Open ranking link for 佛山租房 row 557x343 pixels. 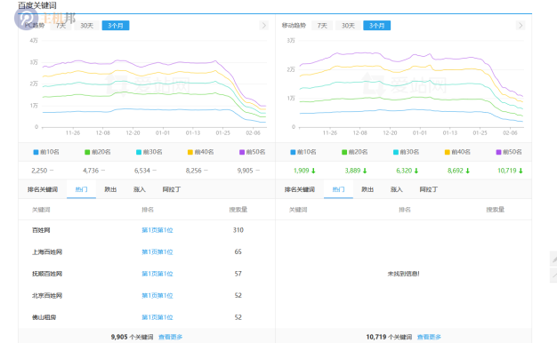tap(157, 317)
